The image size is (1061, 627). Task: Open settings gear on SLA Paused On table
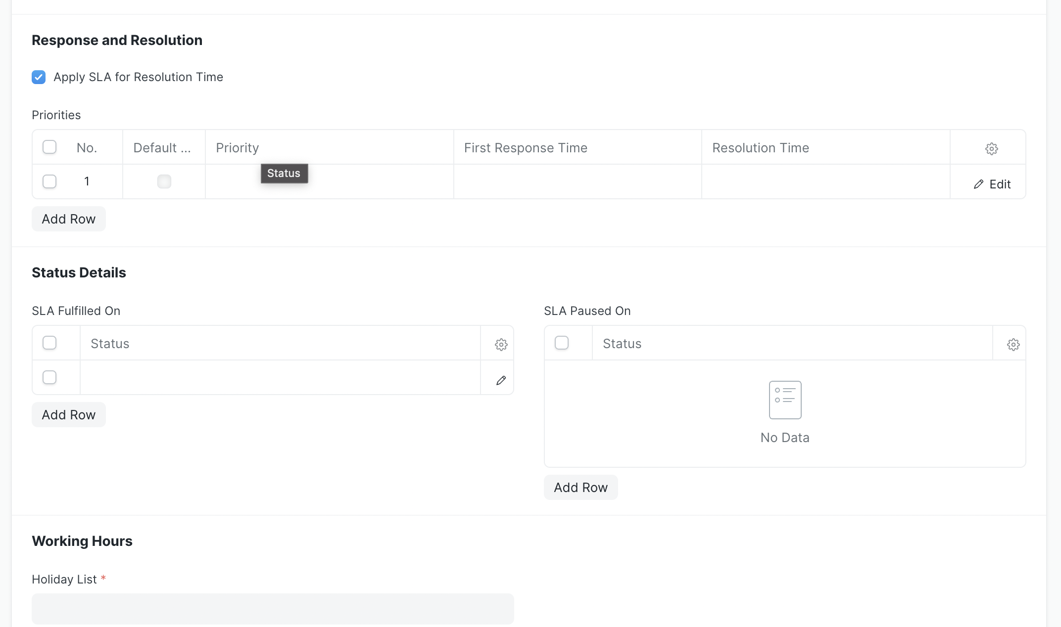click(1013, 344)
